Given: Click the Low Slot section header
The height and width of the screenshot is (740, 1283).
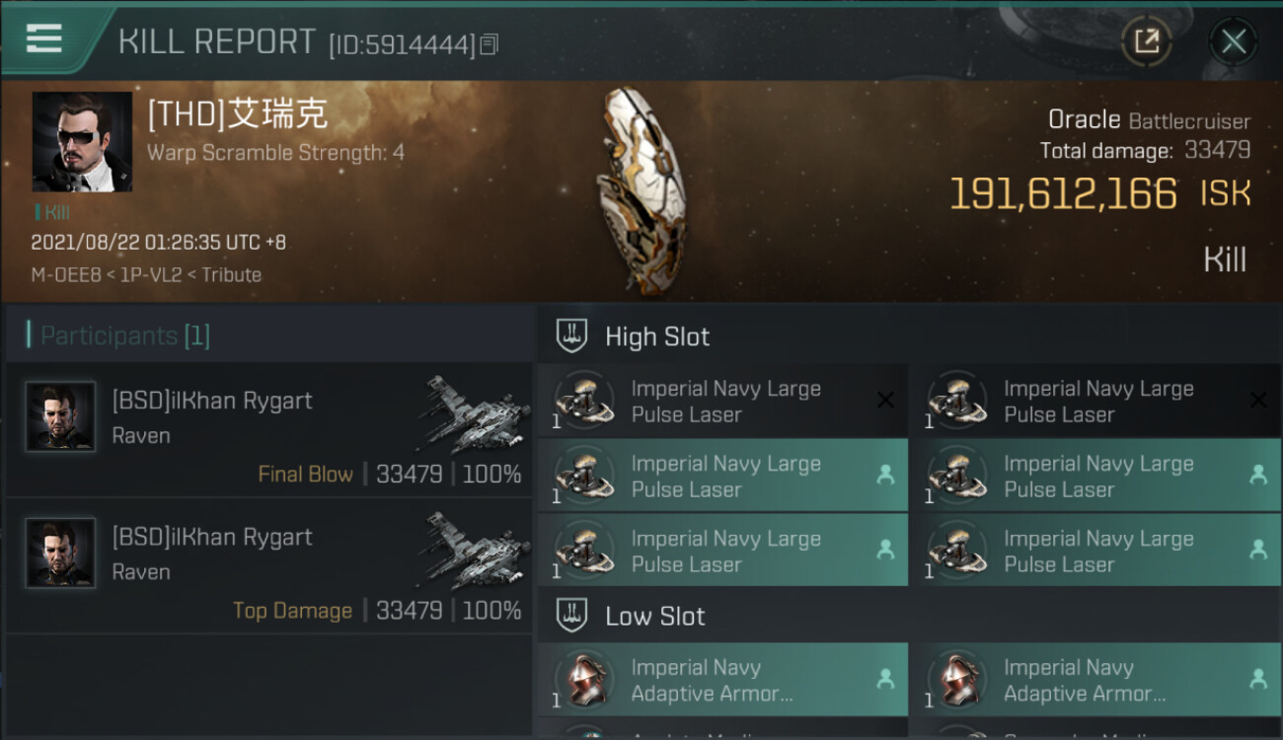Looking at the screenshot, I should click(654, 617).
